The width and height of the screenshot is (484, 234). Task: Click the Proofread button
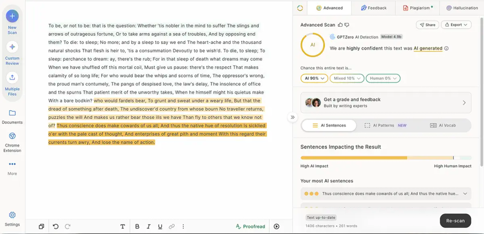[x=250, y=227]
